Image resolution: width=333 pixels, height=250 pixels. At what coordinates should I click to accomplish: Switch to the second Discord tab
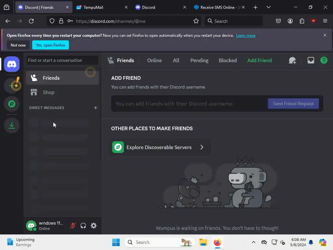pyautogui.click(x=161, y=7)
